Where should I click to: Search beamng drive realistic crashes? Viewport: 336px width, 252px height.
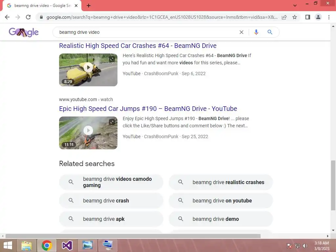point(221,182)
